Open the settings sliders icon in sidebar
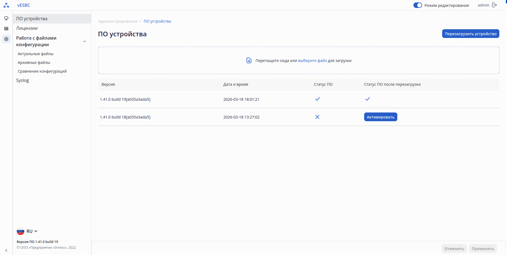The width and height of the screenshot is (507, 255). 6,29
